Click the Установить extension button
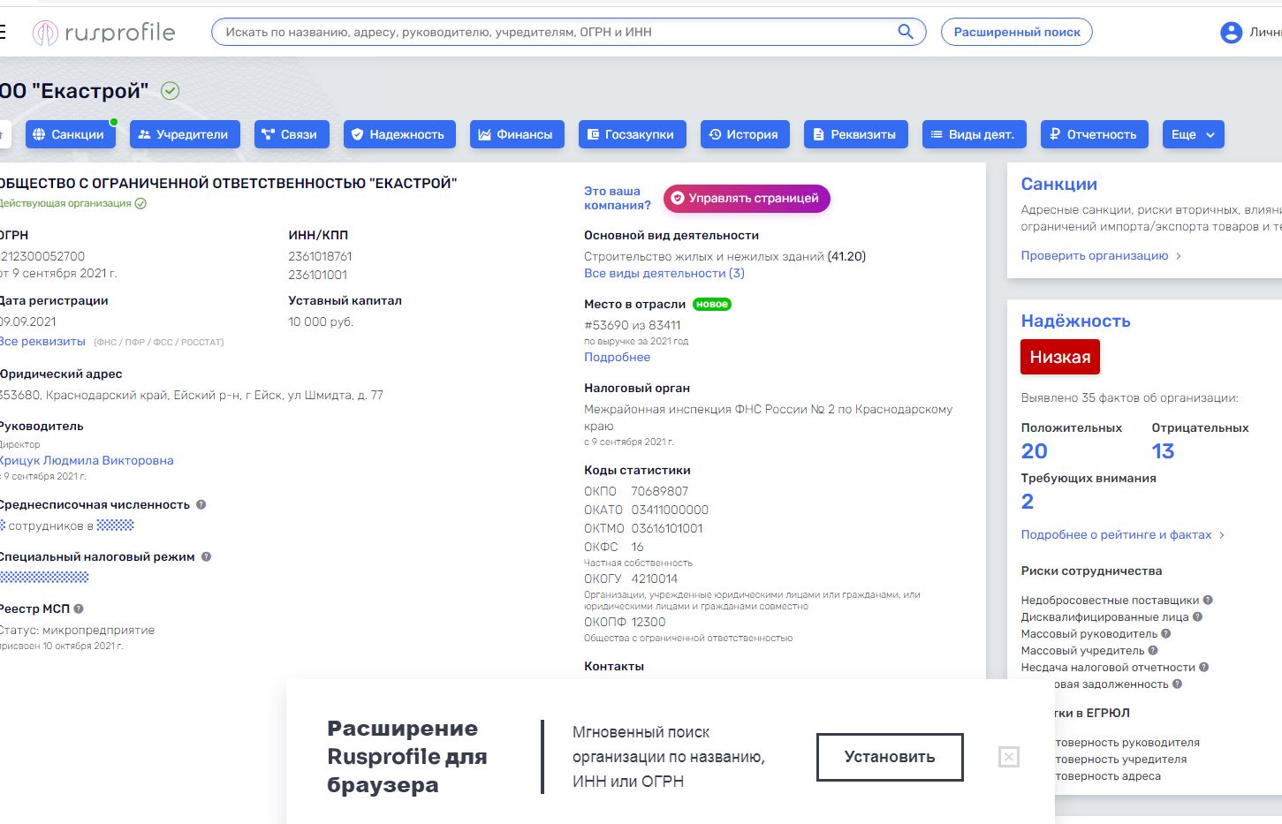This screenshot has height=824, width=1282. coord(890,757)
